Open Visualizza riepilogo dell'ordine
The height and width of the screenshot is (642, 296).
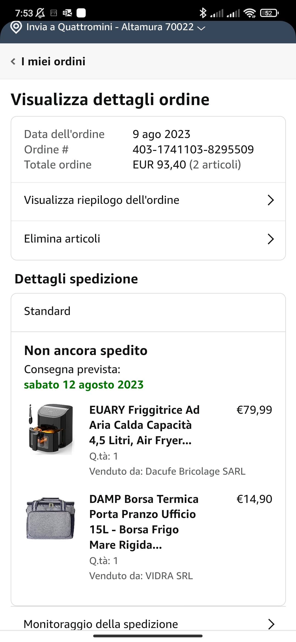(x=102, y=200)
